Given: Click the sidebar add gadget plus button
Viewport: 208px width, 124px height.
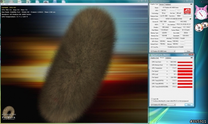Looking at the screenshot, I should (201, 2).
